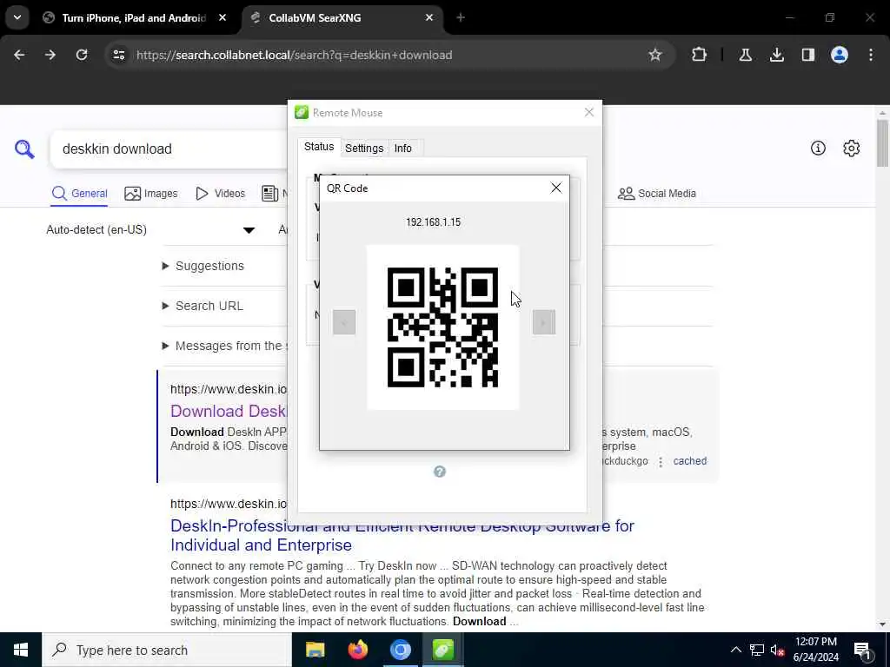The width and height of the screenshot is (890, 667).
Task: Expand Messages from the search engines
Action: pyautogui.click(x=225, y=346)
